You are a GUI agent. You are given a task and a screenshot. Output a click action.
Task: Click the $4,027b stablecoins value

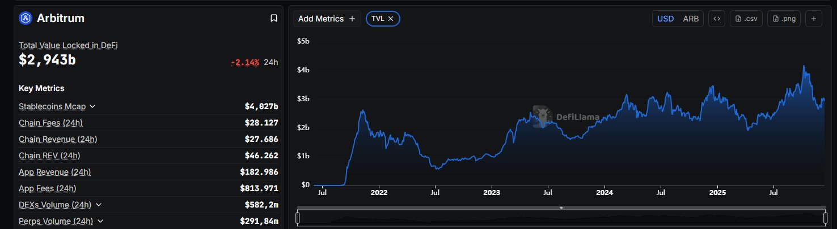coord(261,106)
